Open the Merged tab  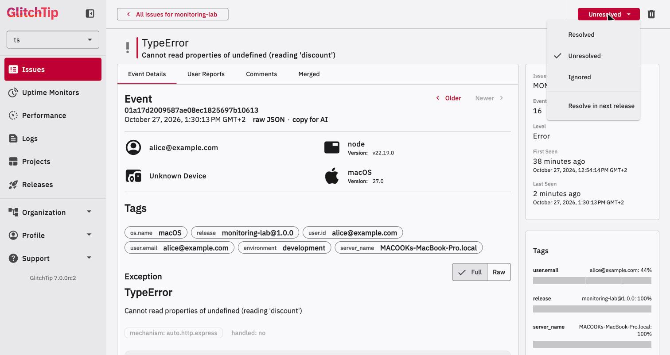309,74
